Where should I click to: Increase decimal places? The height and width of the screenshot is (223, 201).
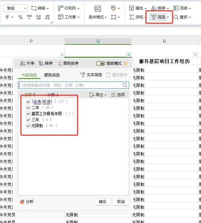click(x=38, y=17)
